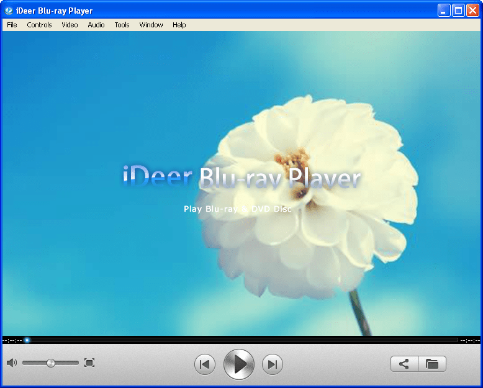Open the Window menu
This screenshot has width=483, height=388.
tap(151, 25)
